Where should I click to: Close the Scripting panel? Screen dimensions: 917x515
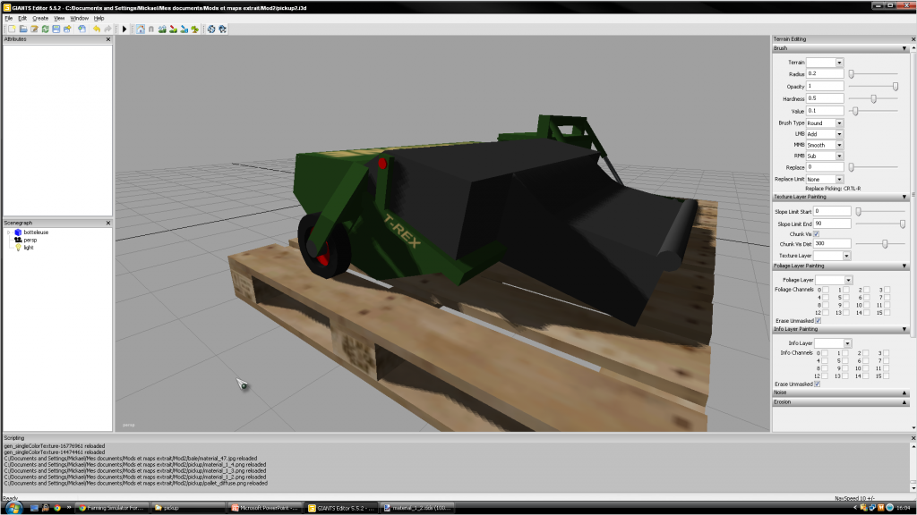pyautogui.click(x=913, y=438)
